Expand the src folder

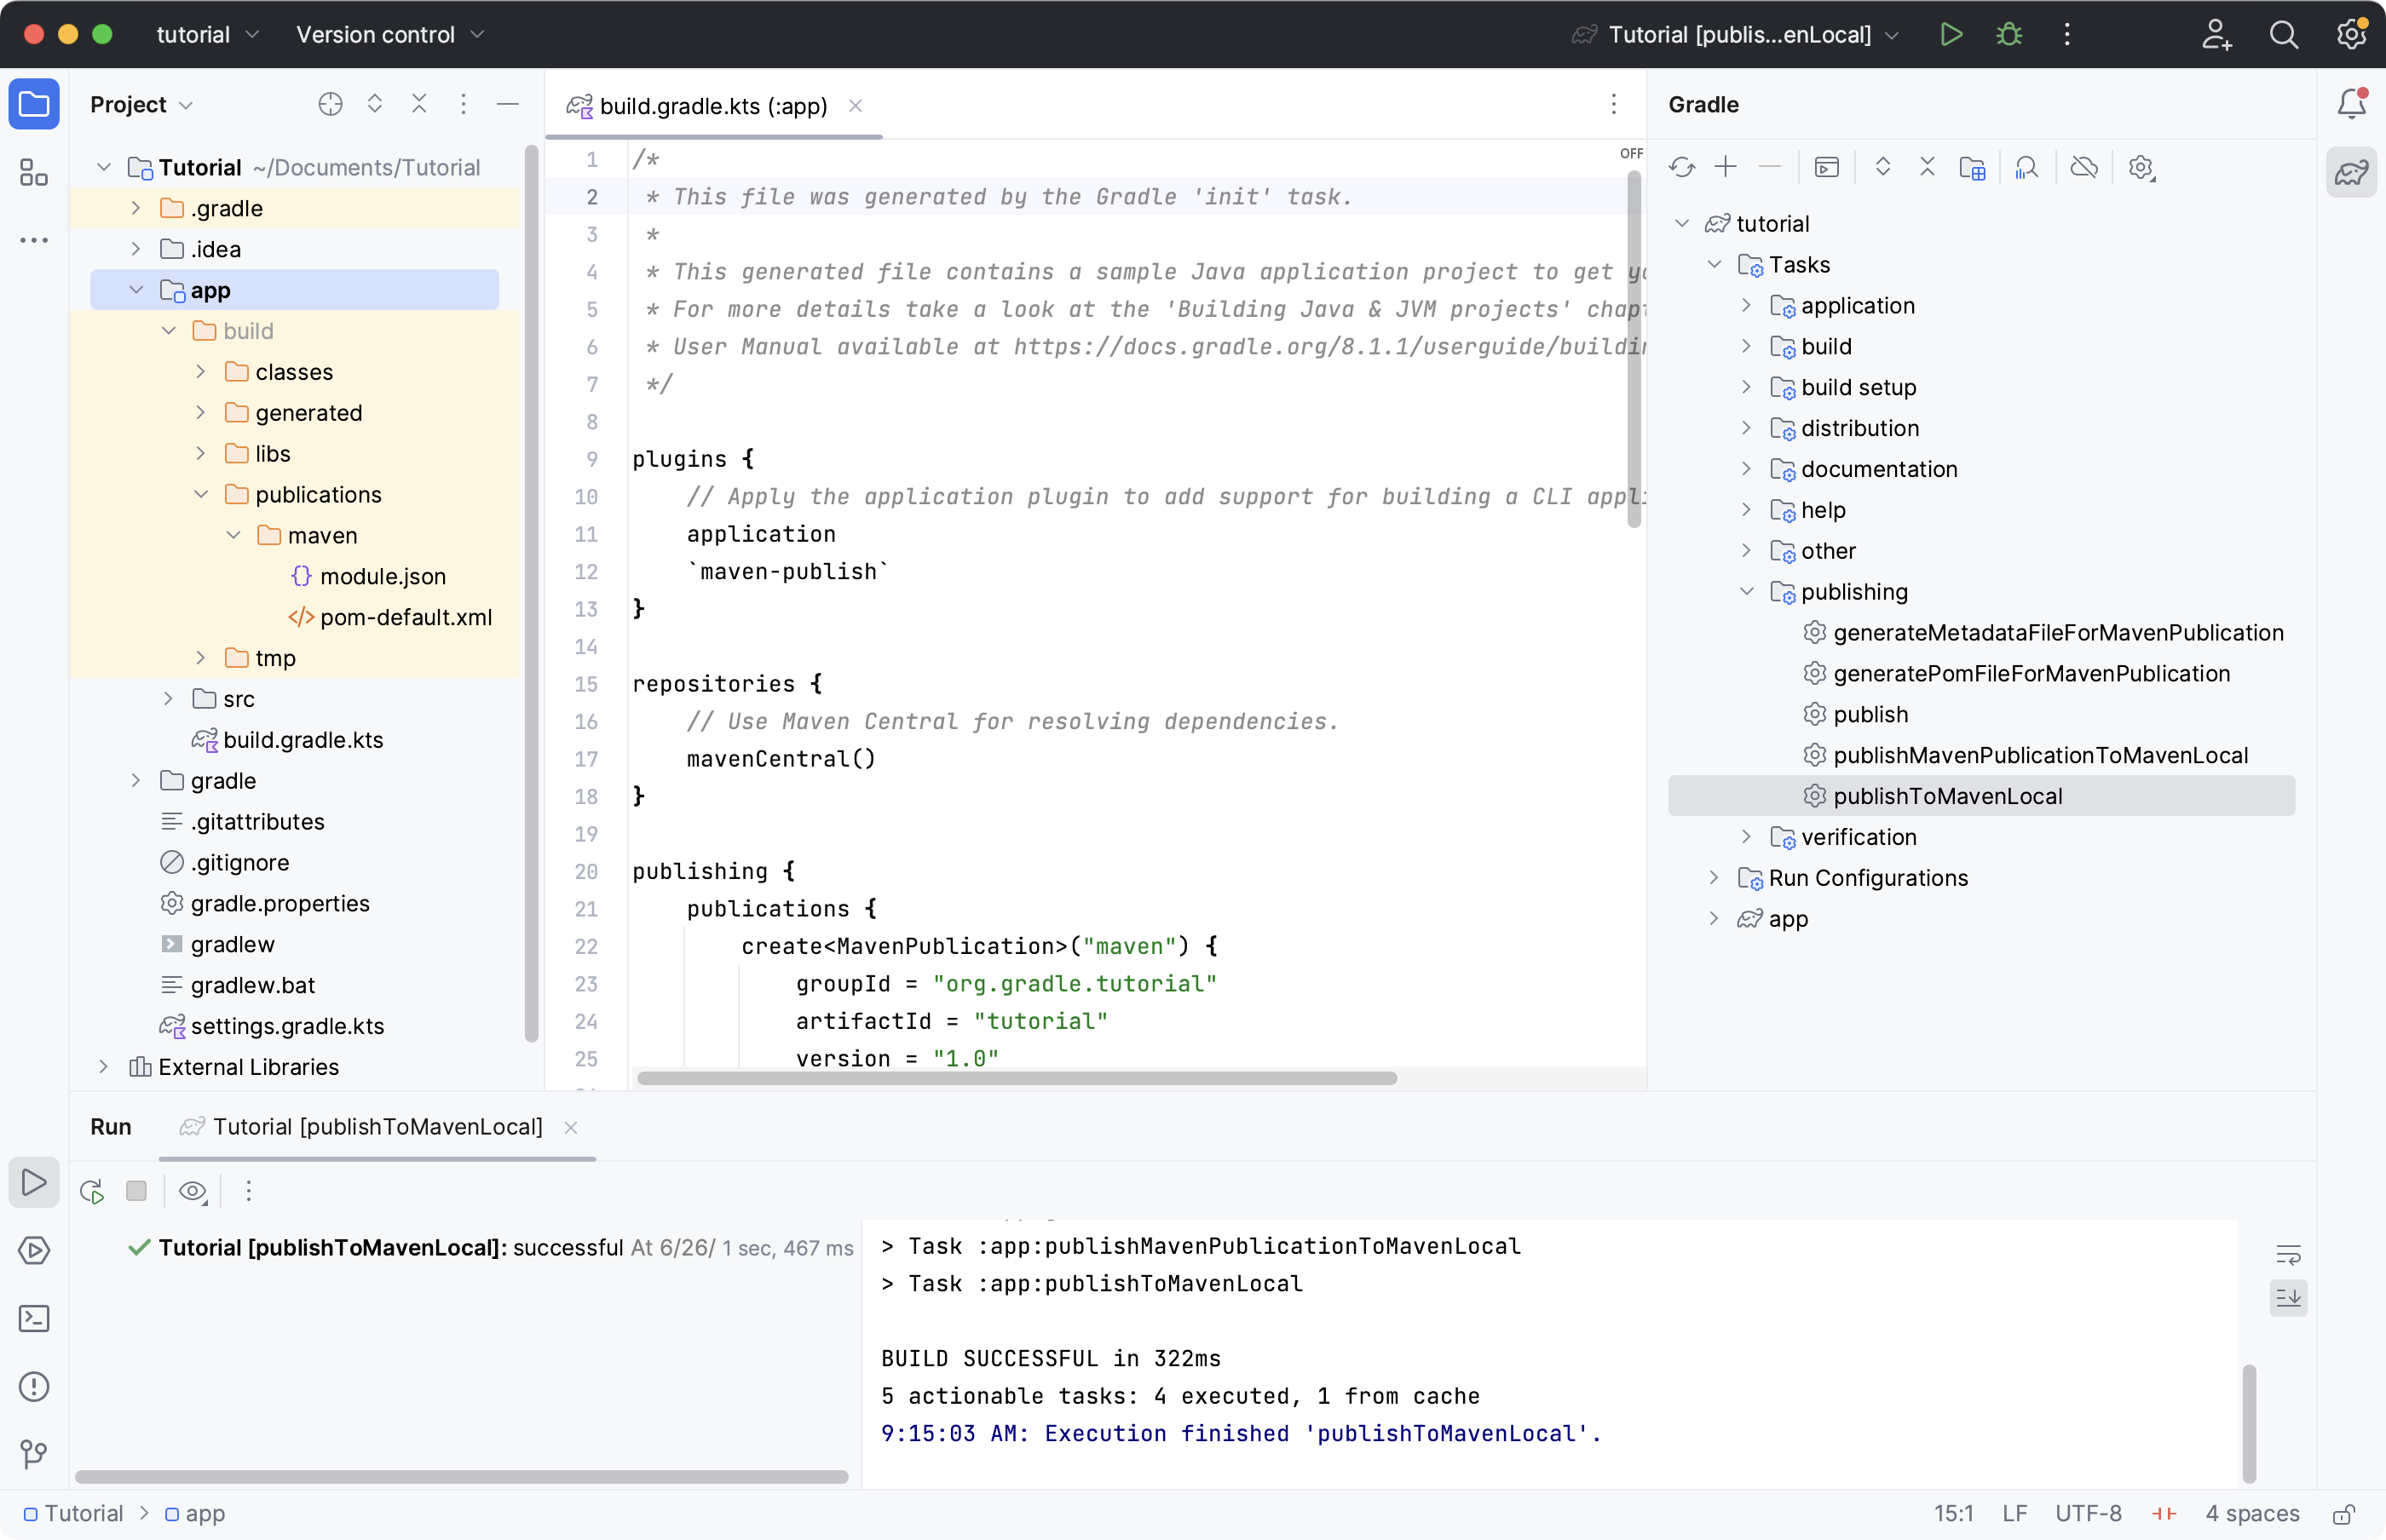[x=168, y=699]
